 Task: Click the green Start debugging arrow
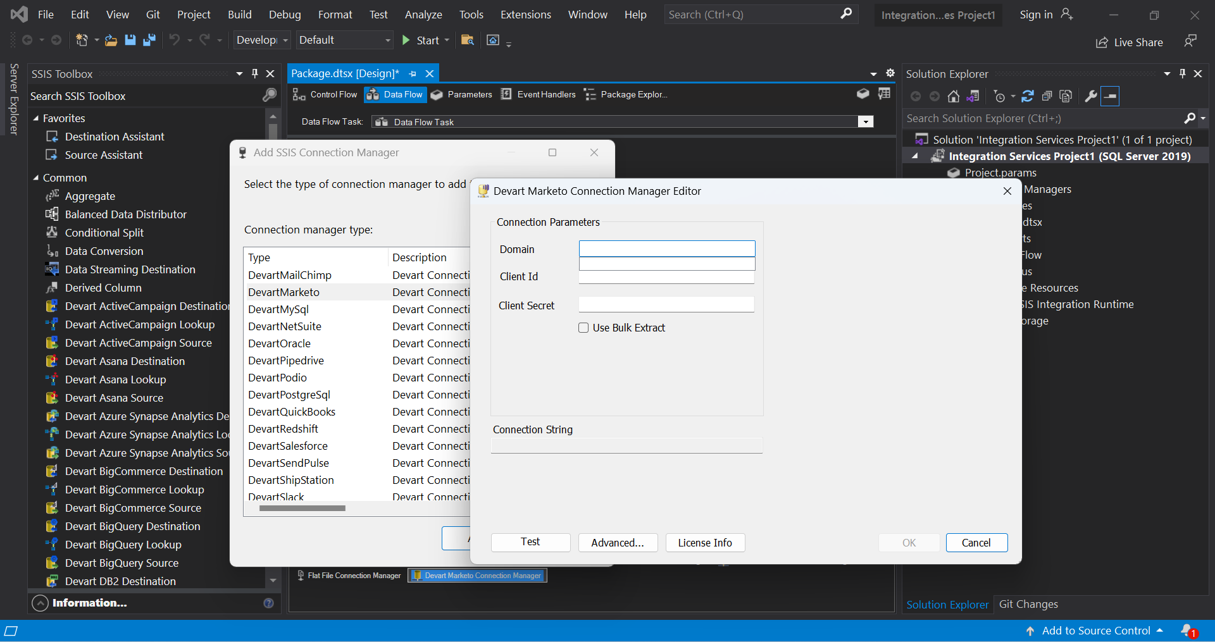pos(406,40)
